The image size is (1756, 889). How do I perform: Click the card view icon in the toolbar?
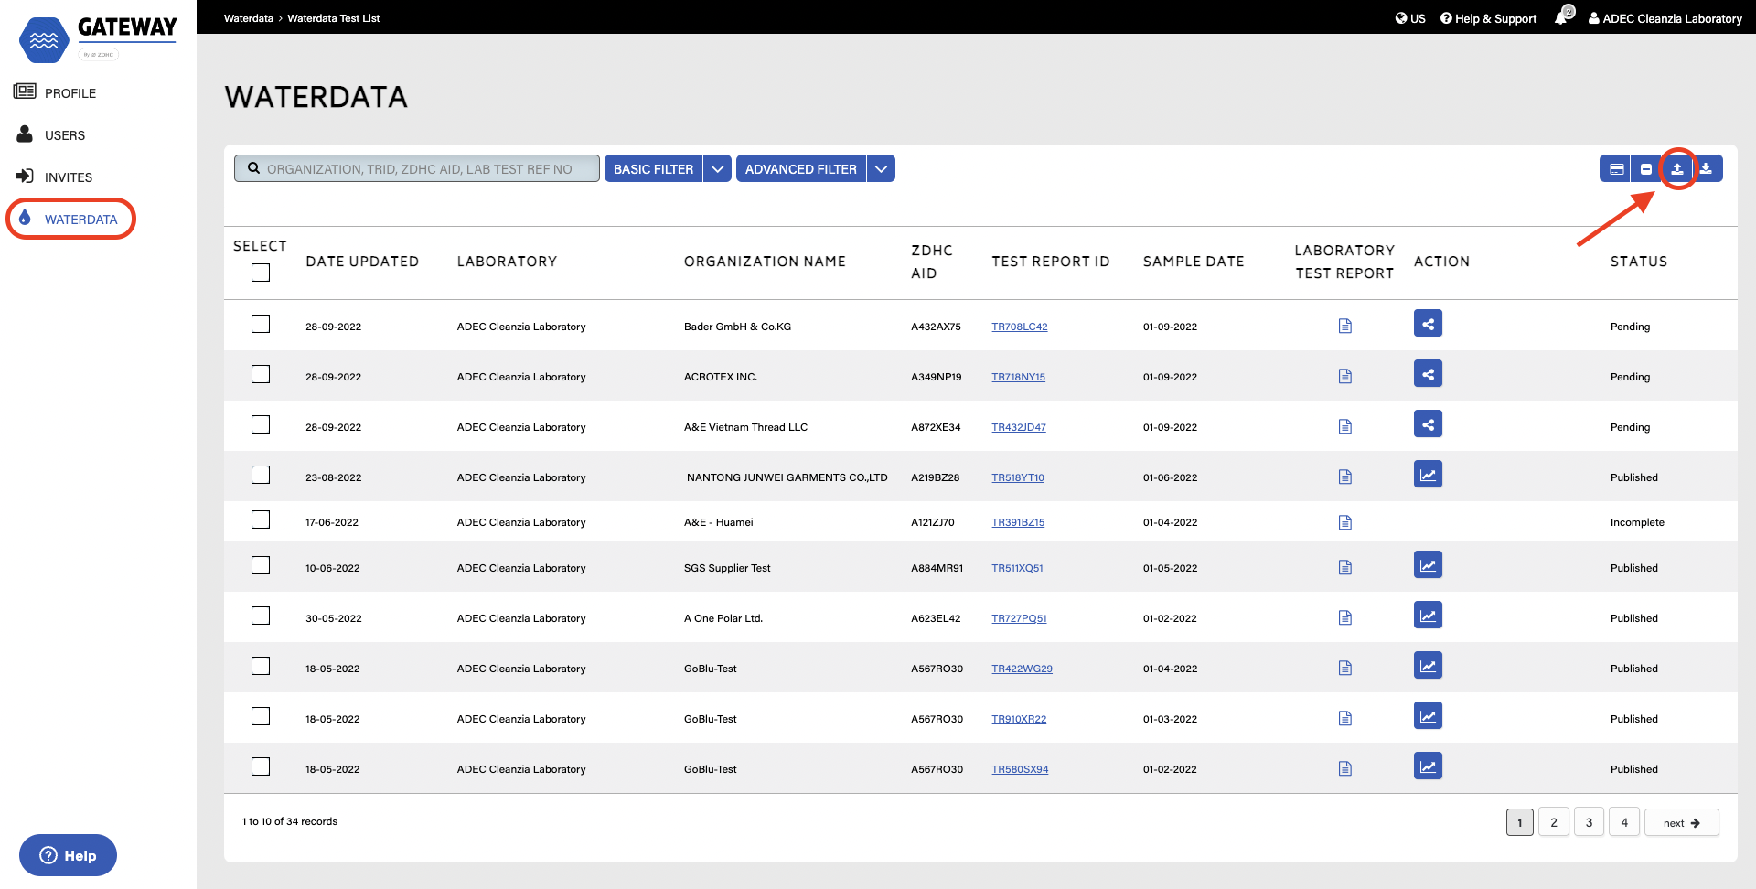click(1616, 169)
